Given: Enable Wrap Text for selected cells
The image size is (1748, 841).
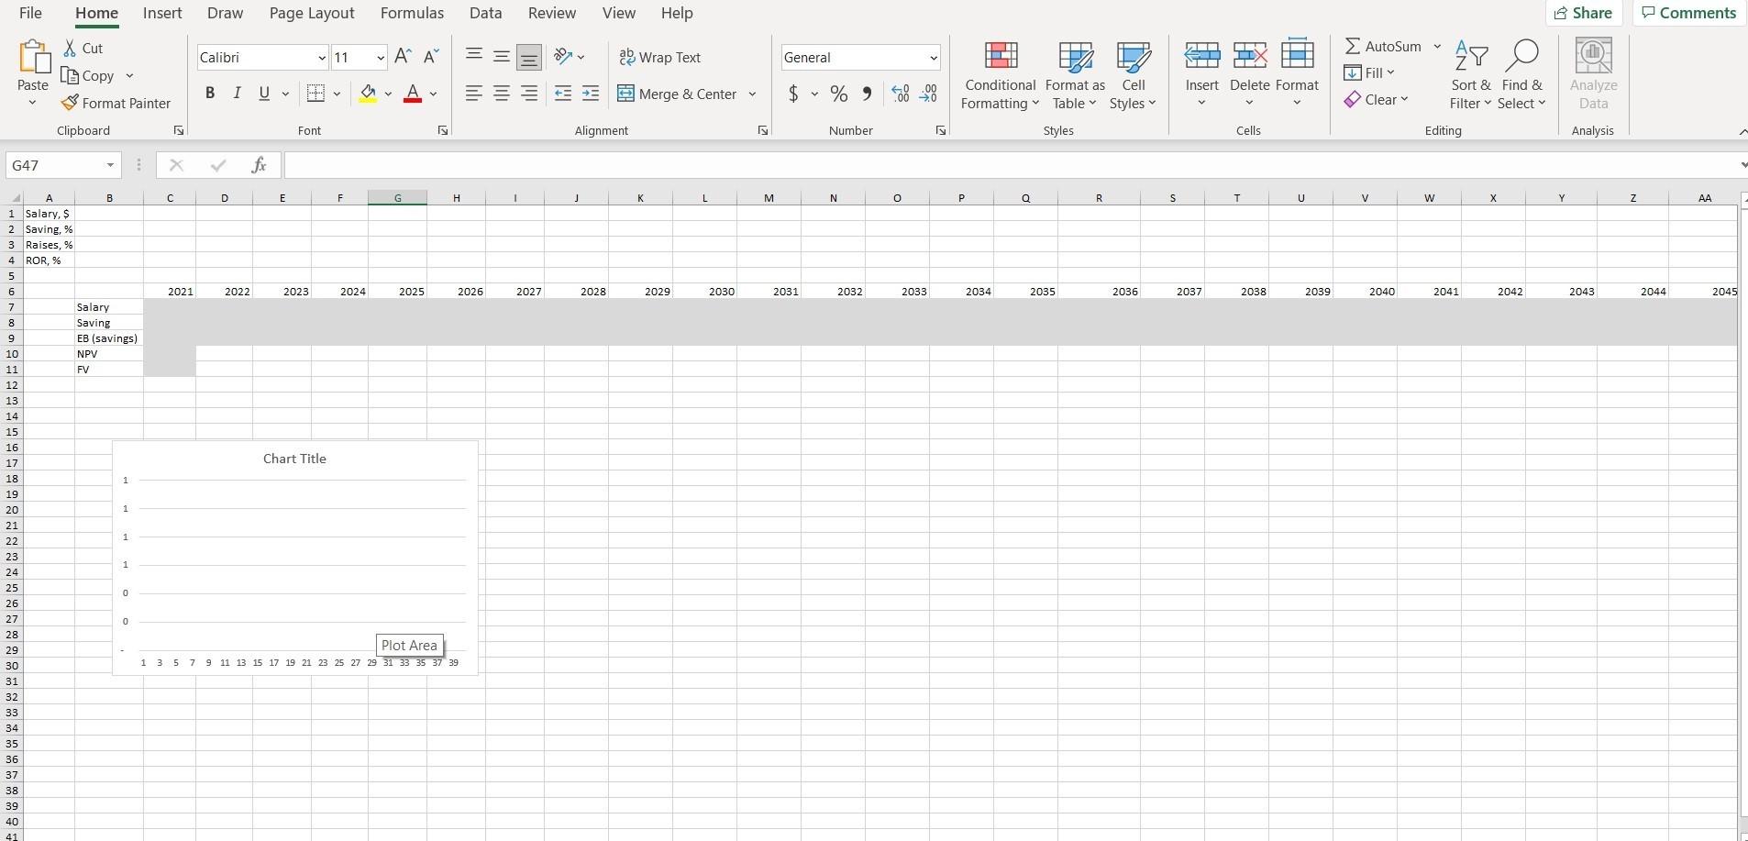Looking at the screenshot, I should [x=661, y=57].
